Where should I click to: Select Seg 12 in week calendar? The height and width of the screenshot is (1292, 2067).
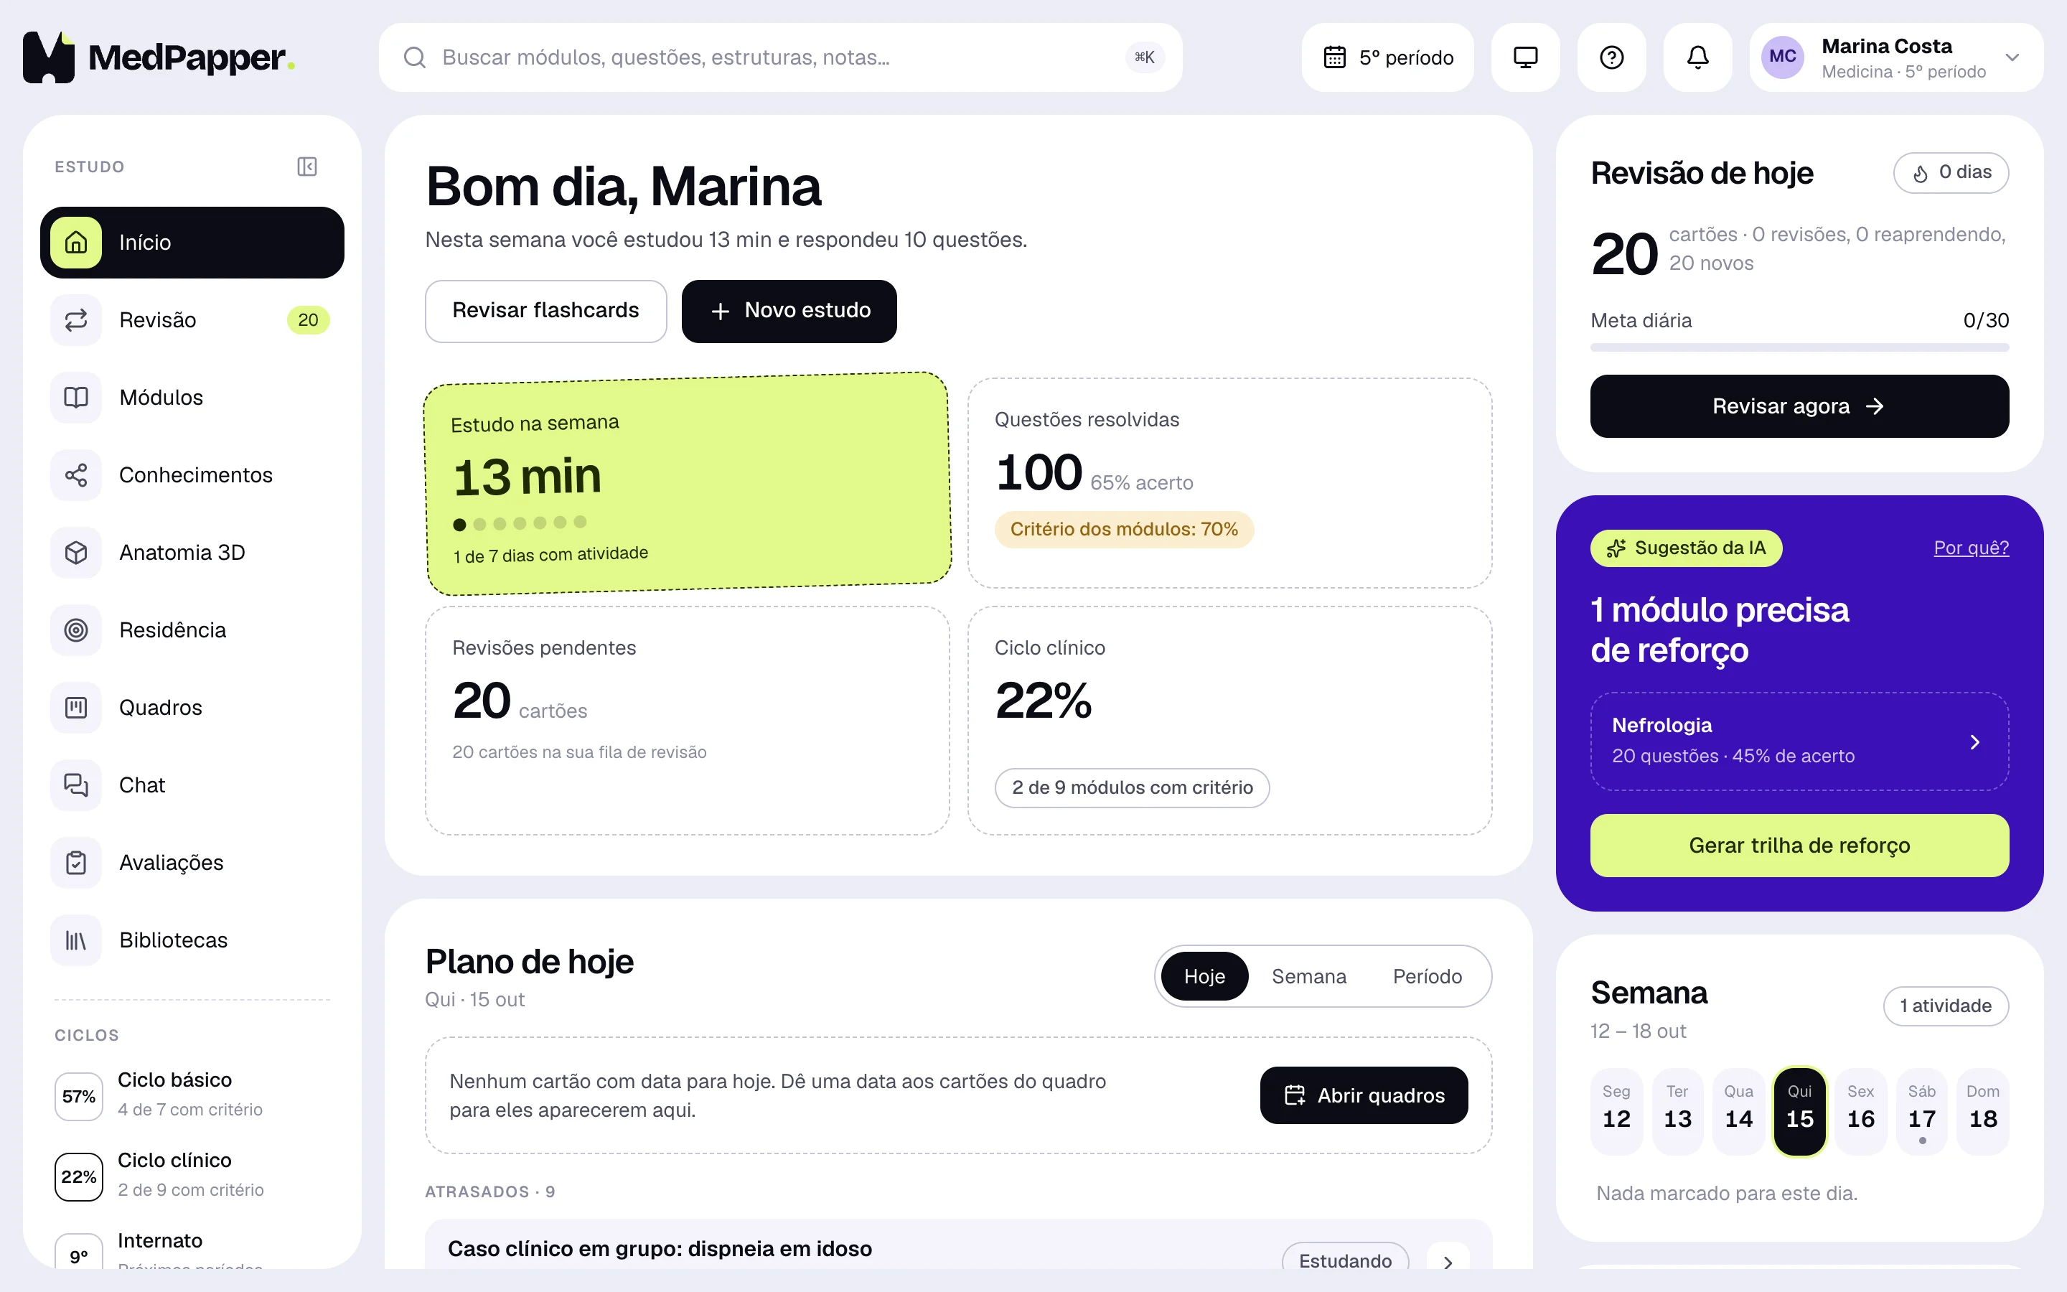click(1616, 1111)
